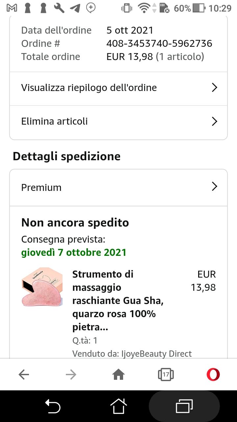Select the Elimina articoli row
The image size is (237, 422).
[55, 121]
